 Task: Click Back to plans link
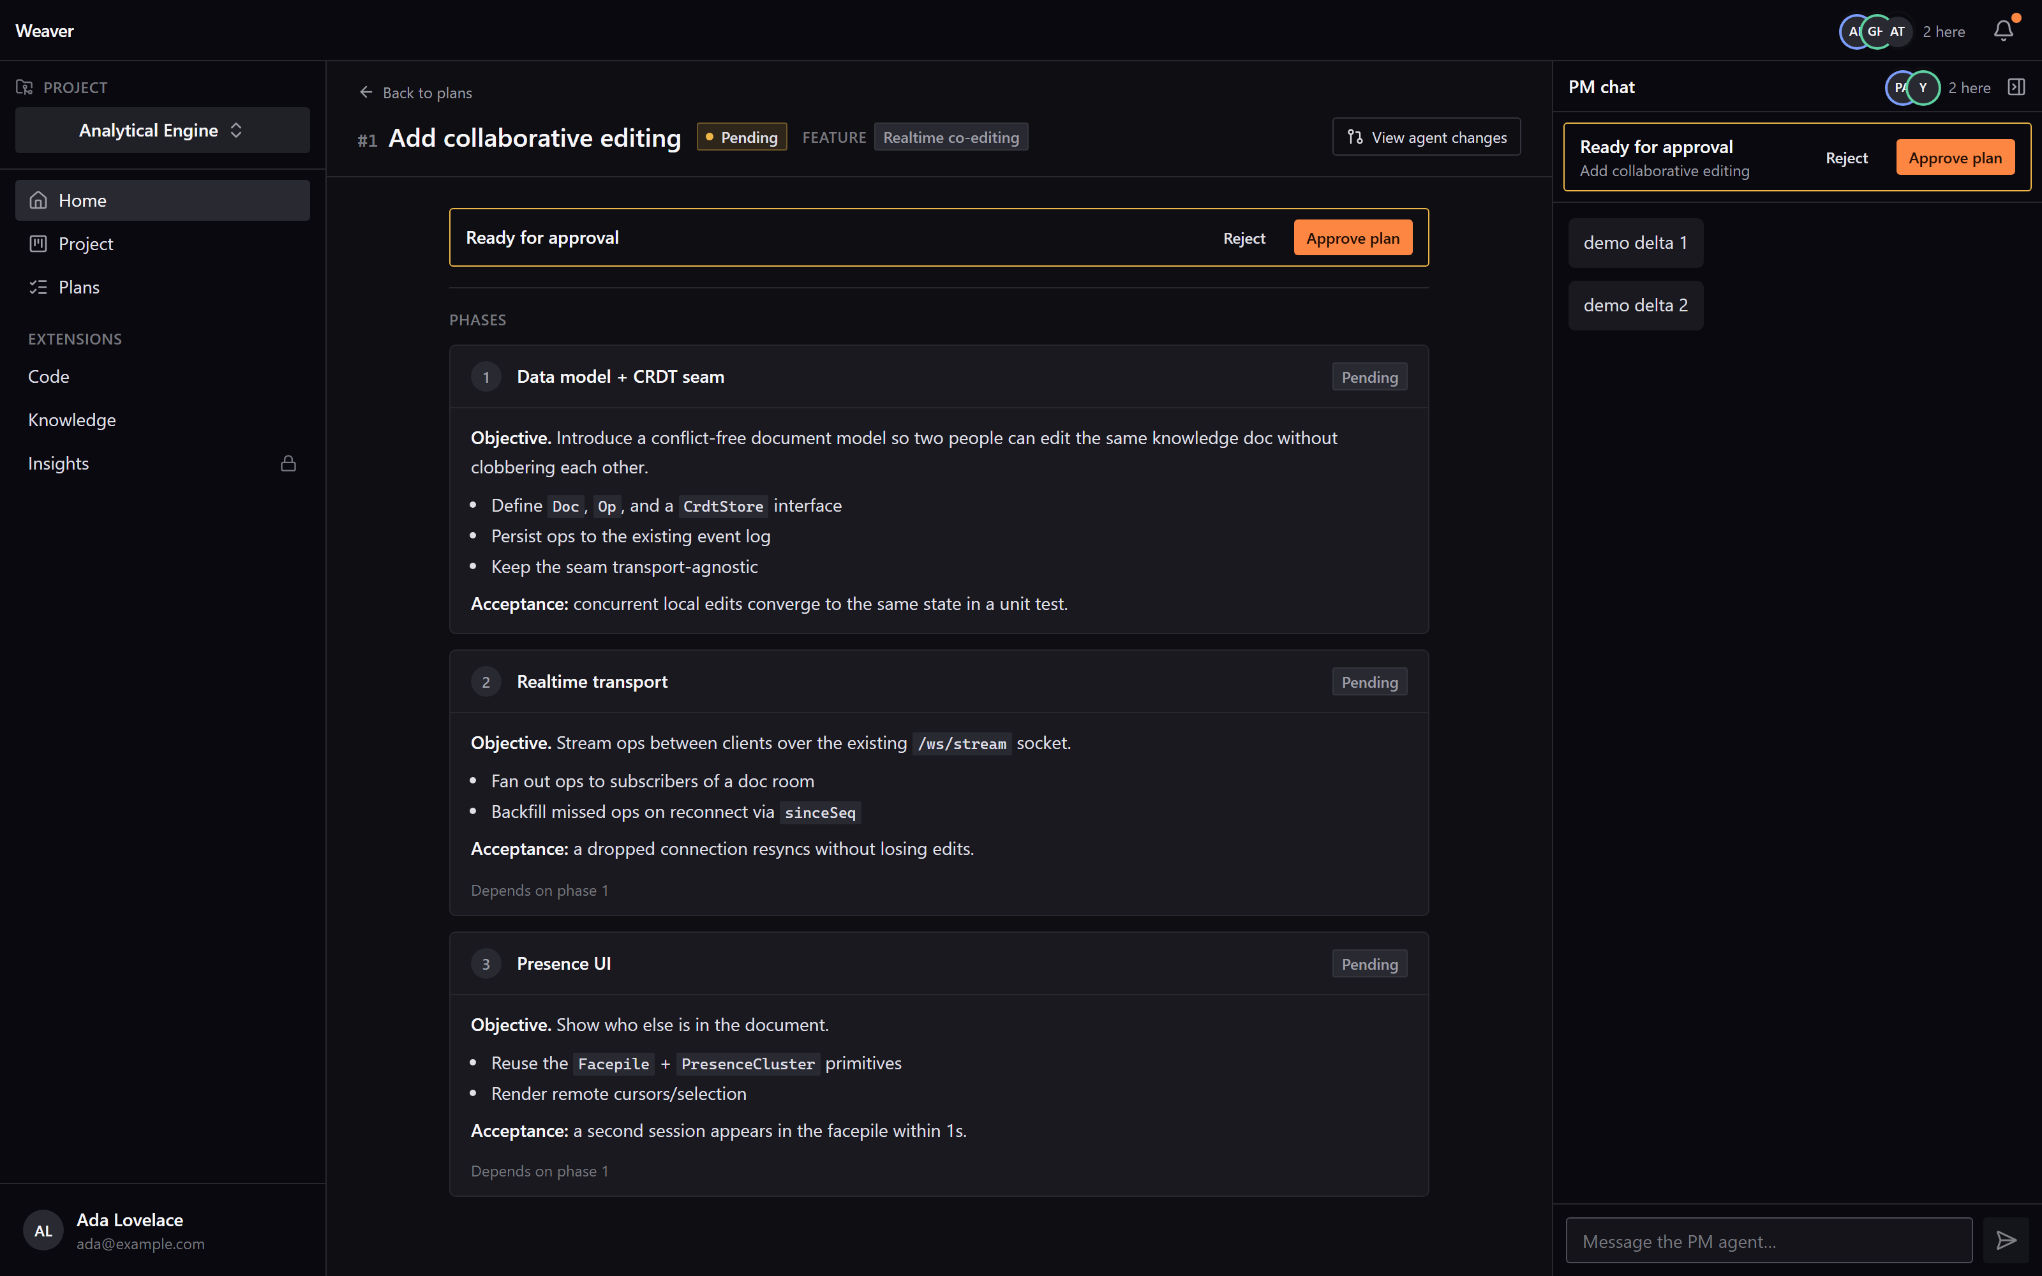pyautogui.click(x=415, y=92)
